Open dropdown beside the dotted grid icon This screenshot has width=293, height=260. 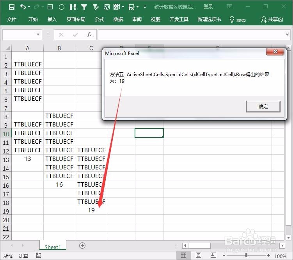coord(123,7)
